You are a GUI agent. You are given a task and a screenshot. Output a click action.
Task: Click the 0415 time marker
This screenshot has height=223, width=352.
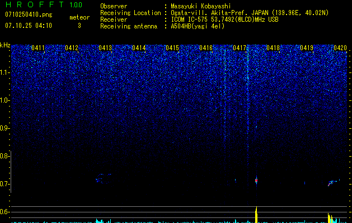(x=172, y=48)
